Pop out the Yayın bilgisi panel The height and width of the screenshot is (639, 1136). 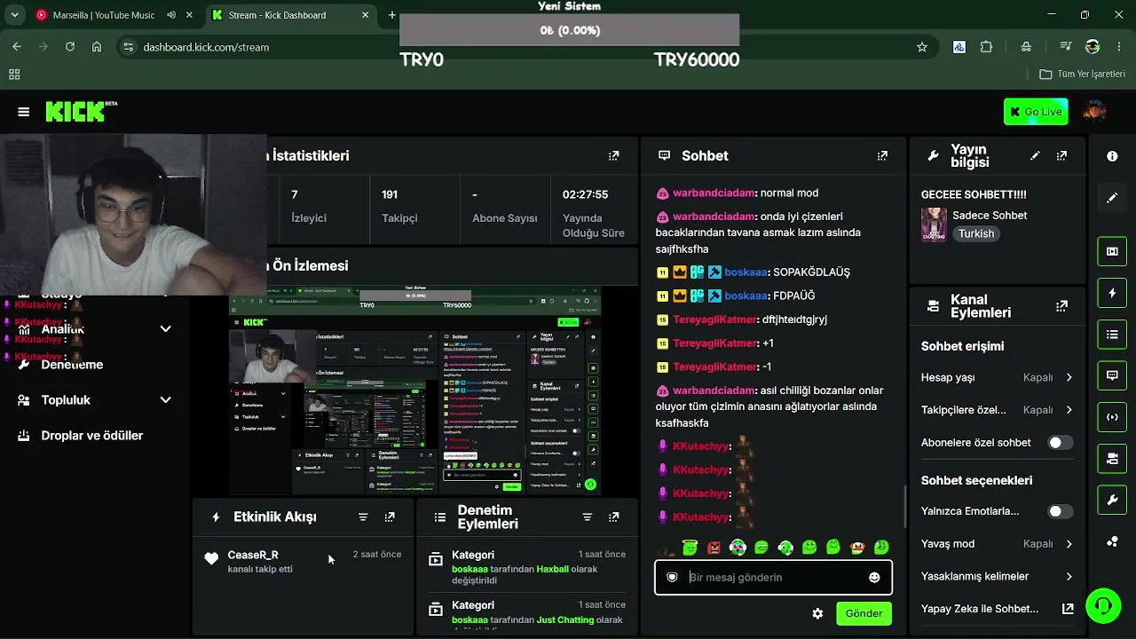coord(1061,155)
